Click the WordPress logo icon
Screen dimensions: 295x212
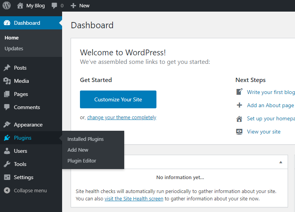[7, 5]
